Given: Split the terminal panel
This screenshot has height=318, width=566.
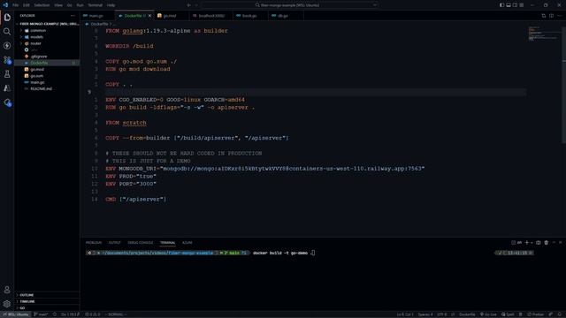Looking at the screenshot, I should tap(539, 243).
